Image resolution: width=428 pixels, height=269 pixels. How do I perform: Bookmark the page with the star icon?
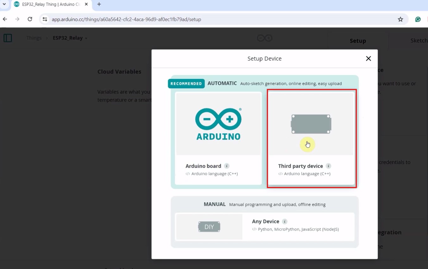400,19
